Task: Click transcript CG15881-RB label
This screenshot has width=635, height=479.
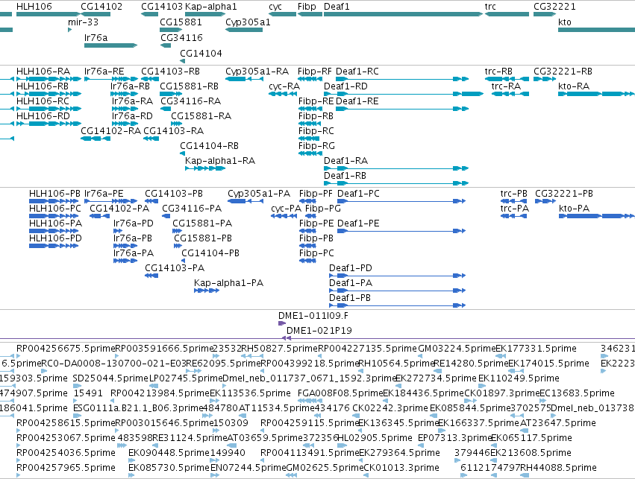Action: [189, 86]
